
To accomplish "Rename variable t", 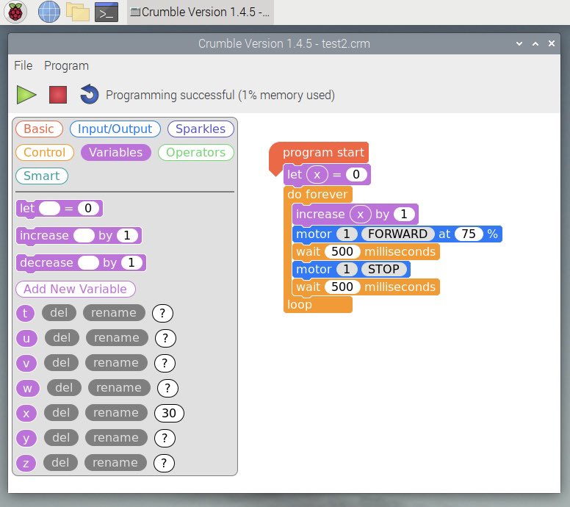I will point(114,313).
